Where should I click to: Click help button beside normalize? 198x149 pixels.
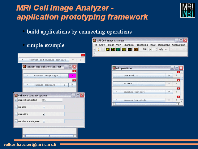(16, 114)
